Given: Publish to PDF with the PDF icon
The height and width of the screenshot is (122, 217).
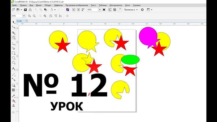Looking at the screenshot, I should [83, 10].
